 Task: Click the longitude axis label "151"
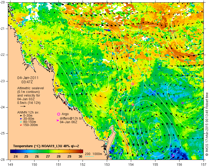59,165
